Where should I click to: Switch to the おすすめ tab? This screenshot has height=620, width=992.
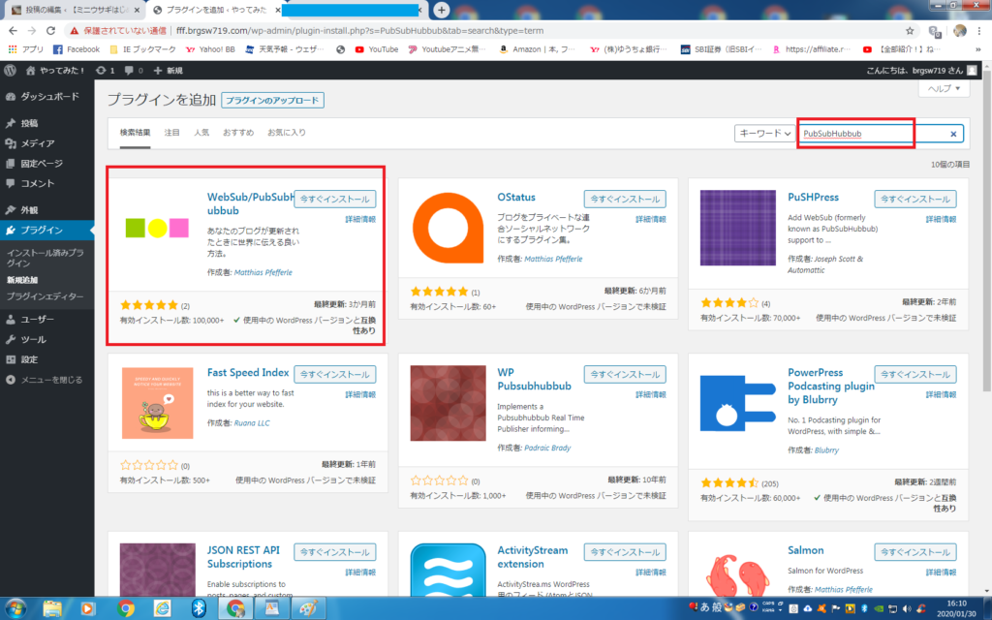point(238,132)
